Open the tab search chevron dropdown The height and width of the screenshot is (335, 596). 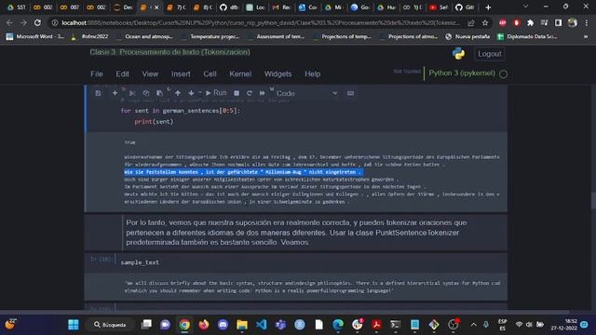pos(525,7)
